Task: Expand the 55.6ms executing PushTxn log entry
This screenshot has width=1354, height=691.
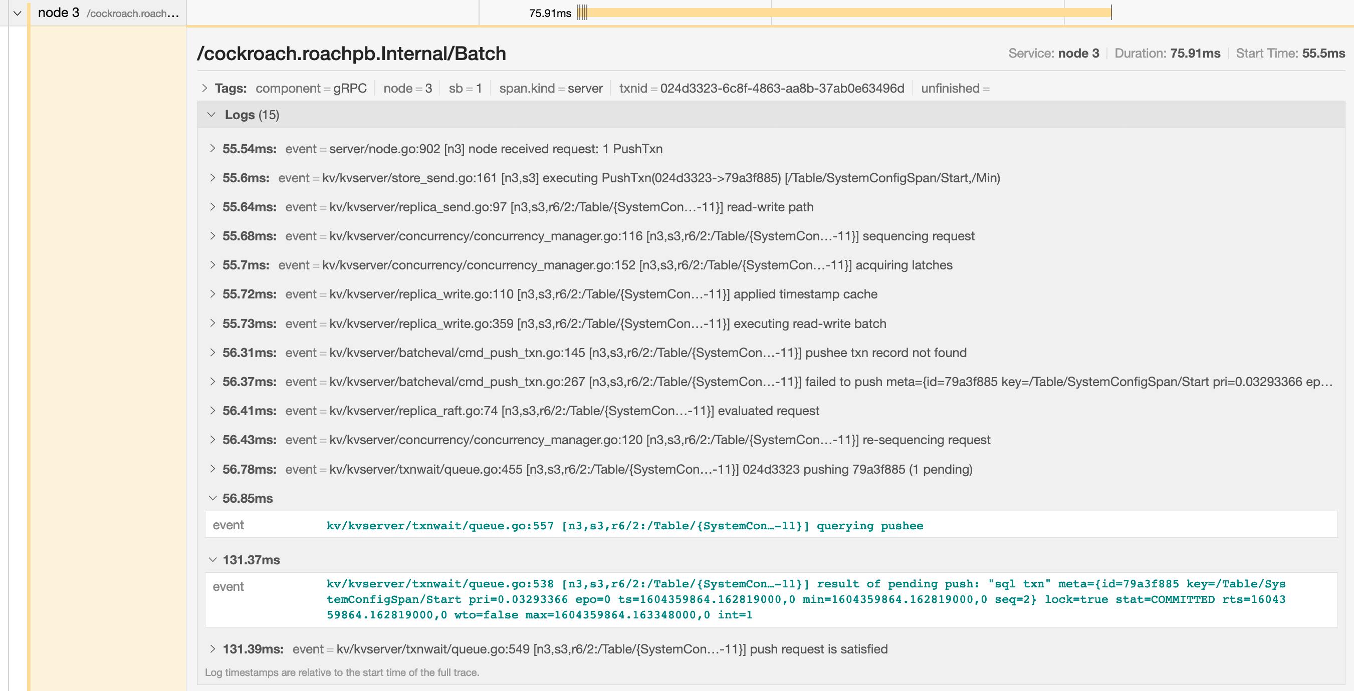Action: (212, 178)
